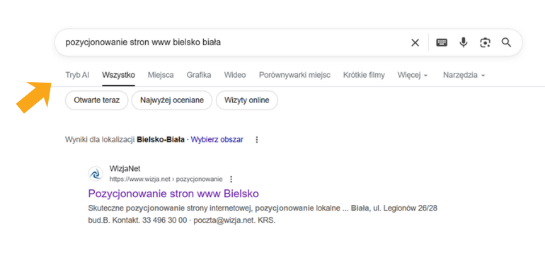Click the bold Bielsko-Biała location text

[x=161, y=140]
